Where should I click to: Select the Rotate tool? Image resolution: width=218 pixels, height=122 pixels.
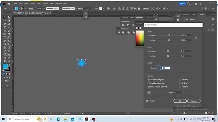pos(4,38)
